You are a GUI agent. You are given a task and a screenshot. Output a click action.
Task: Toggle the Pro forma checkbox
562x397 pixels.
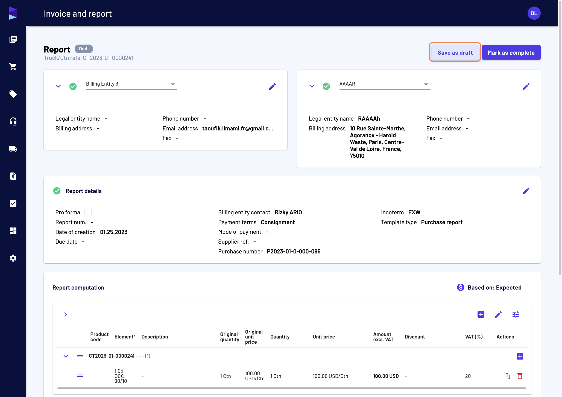coord(88,212)
